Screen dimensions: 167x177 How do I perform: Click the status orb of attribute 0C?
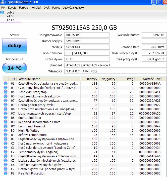pos(6,114)
